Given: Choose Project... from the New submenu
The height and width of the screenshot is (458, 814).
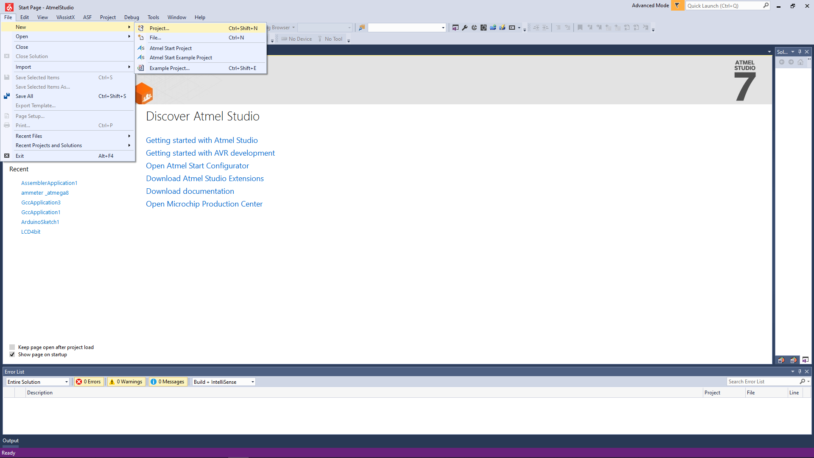Looking at the screenshot, I should click(201, 28).
